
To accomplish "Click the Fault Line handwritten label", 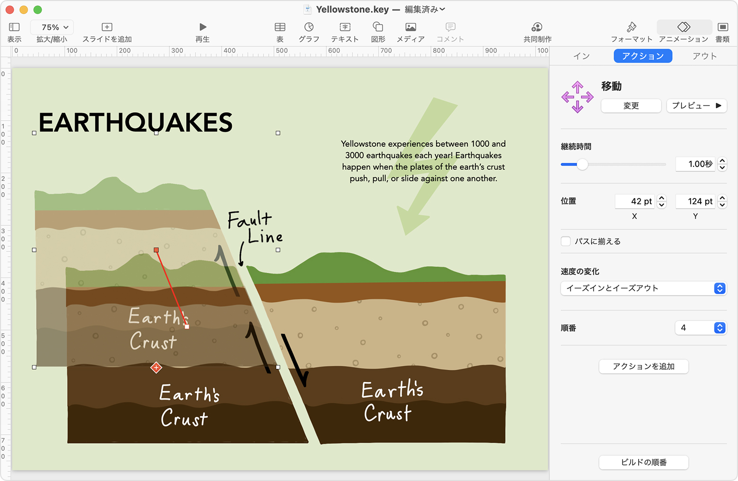I will pos(255,228).
